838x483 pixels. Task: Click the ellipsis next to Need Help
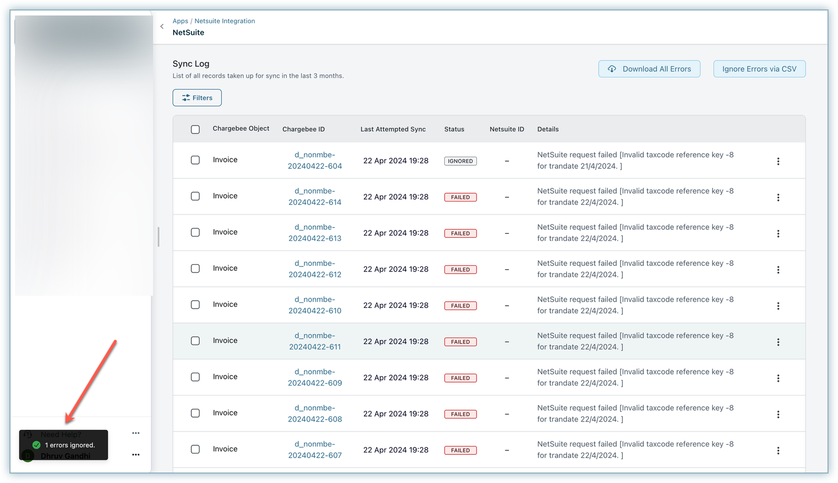point(136,433)
